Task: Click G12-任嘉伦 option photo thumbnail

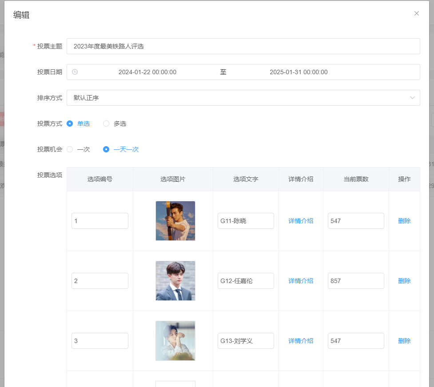Action: 175,281
